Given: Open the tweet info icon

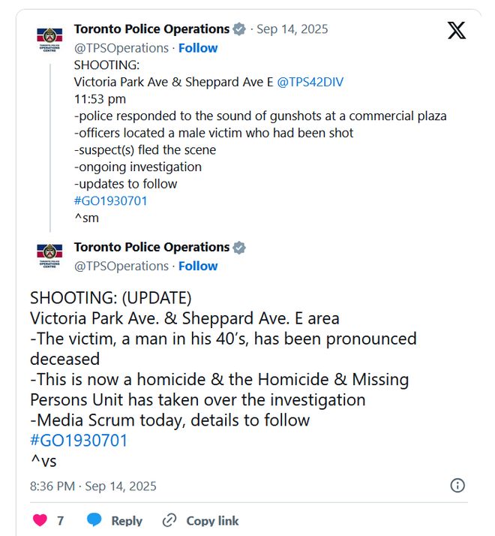Looking at the screenshot, I should [457, 486].
